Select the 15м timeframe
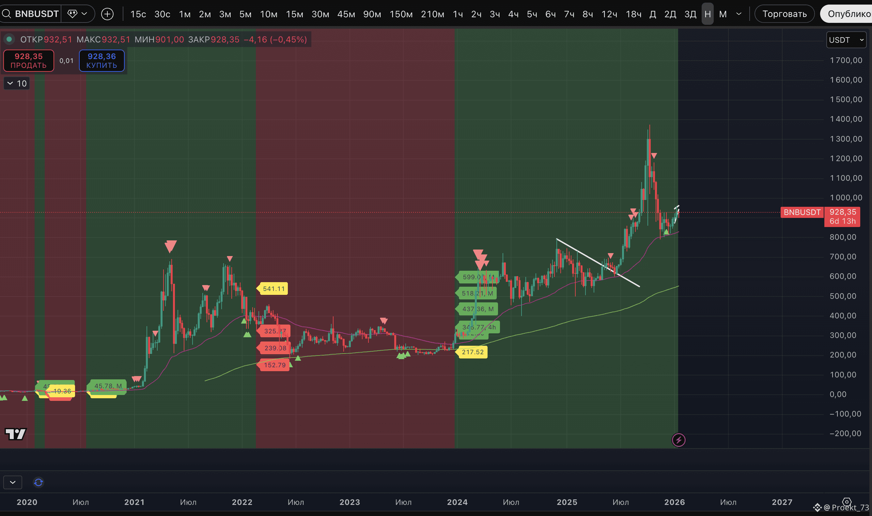 (x=294, y=14)
